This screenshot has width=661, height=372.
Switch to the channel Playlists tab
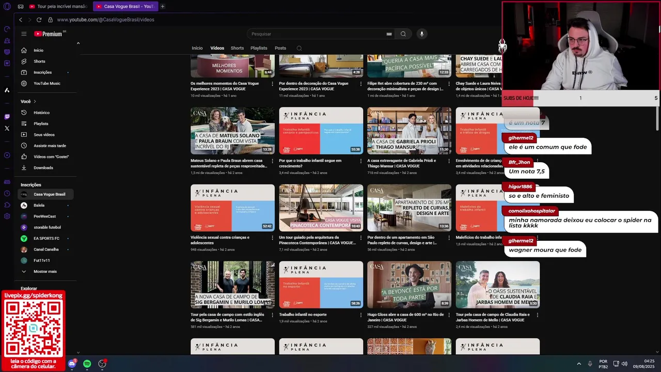click(259, 48)
